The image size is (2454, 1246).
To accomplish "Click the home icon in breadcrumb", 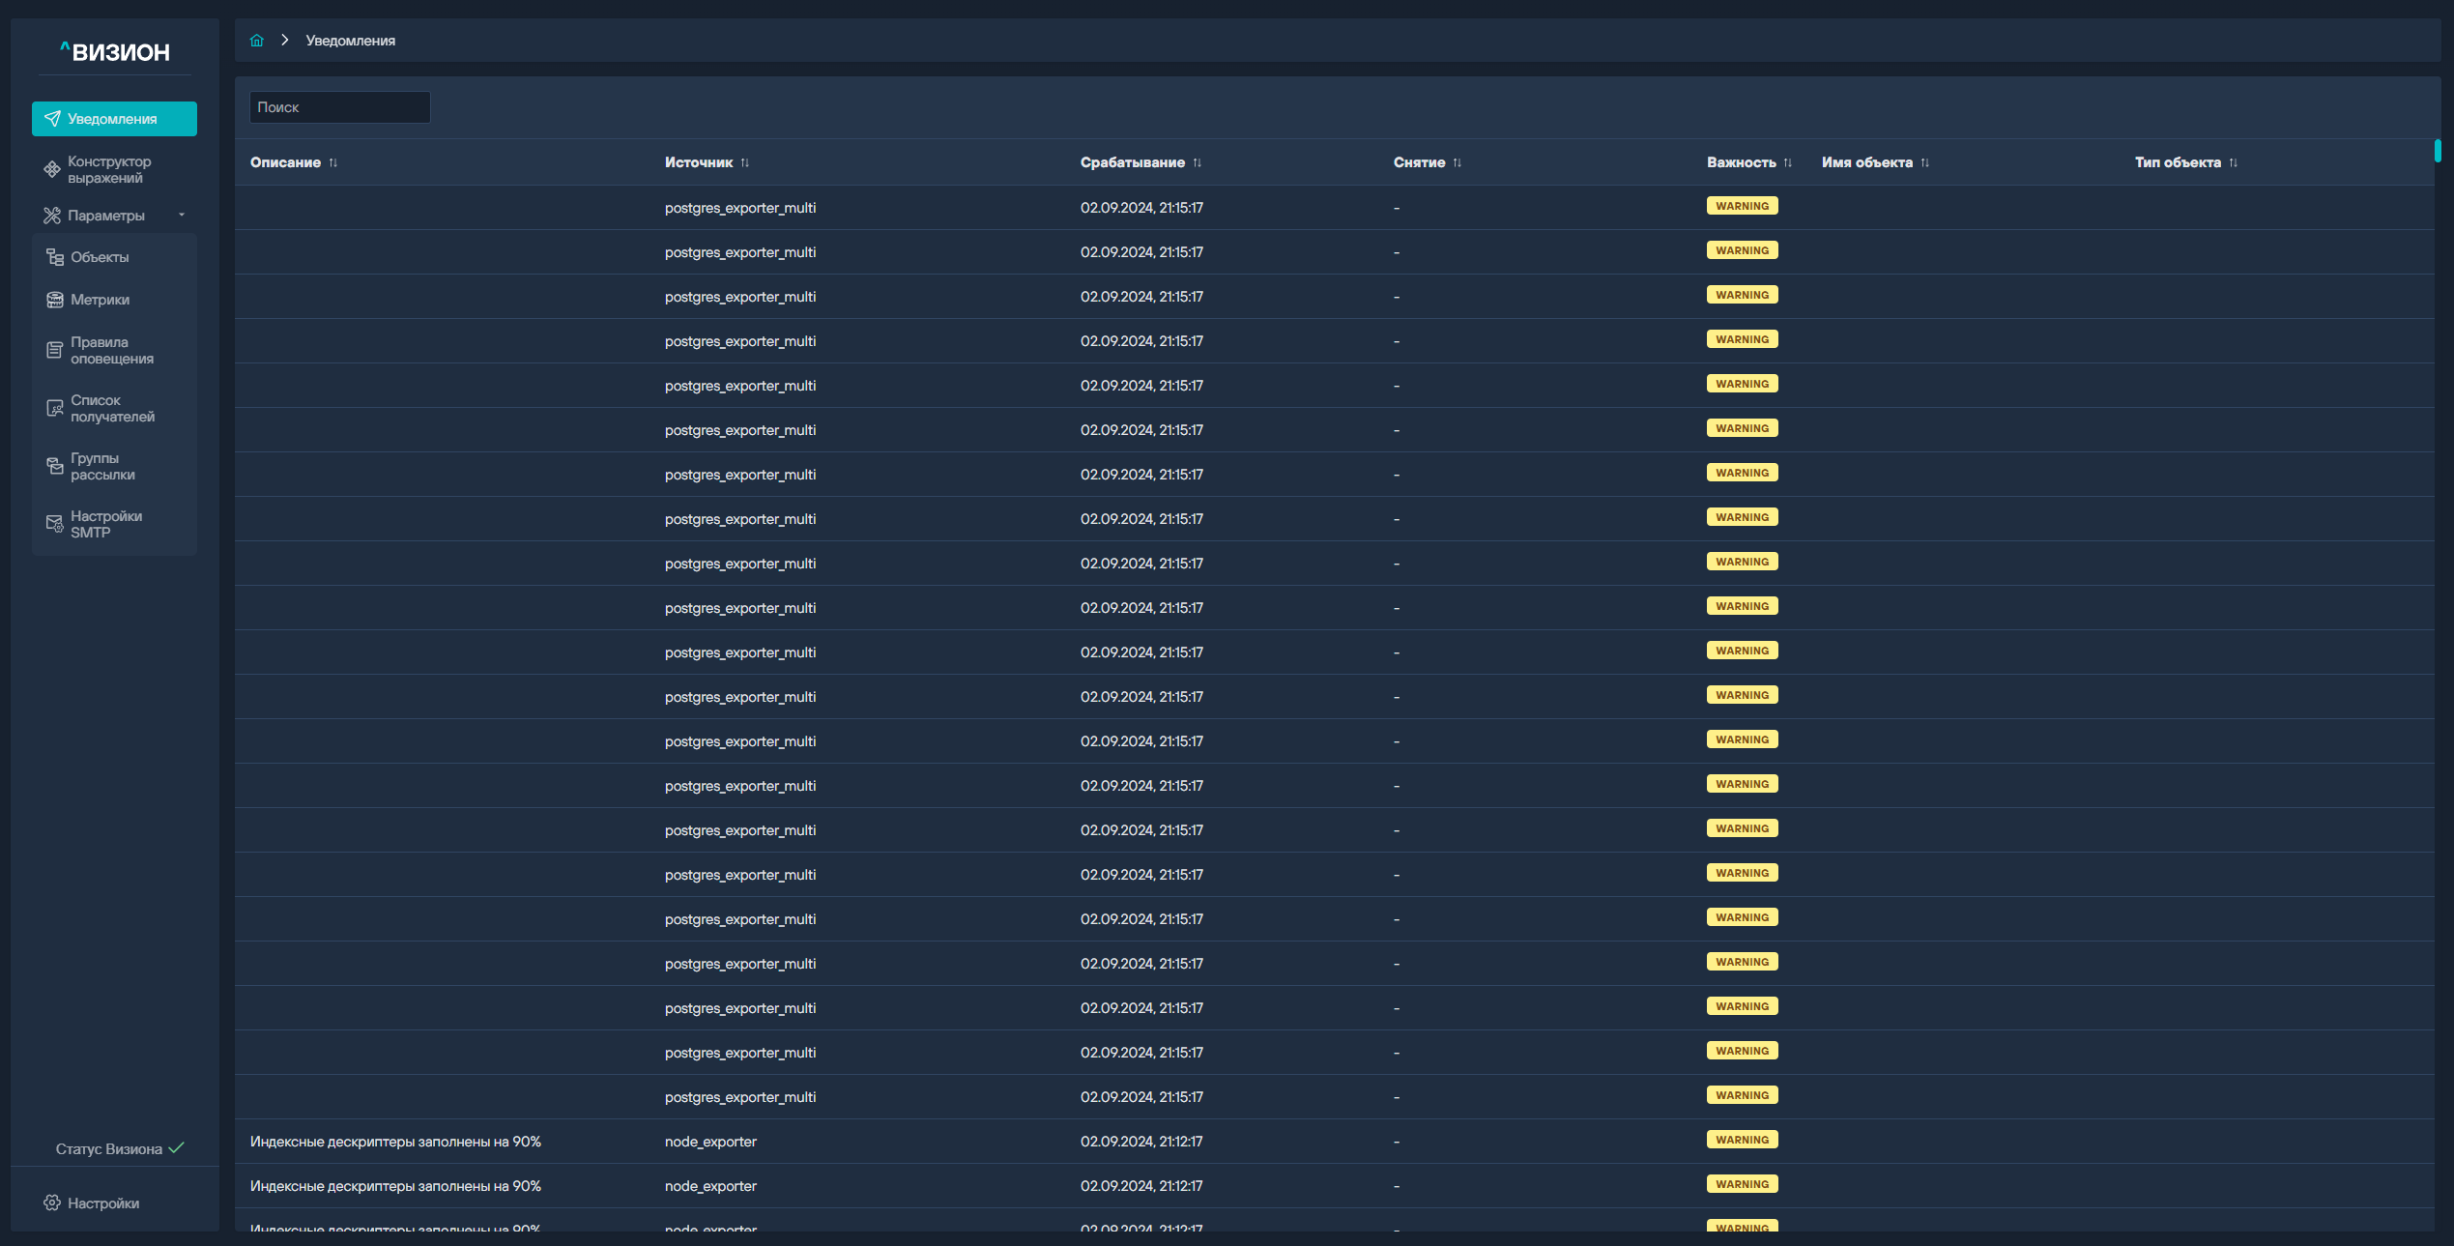I will point(257,41).
